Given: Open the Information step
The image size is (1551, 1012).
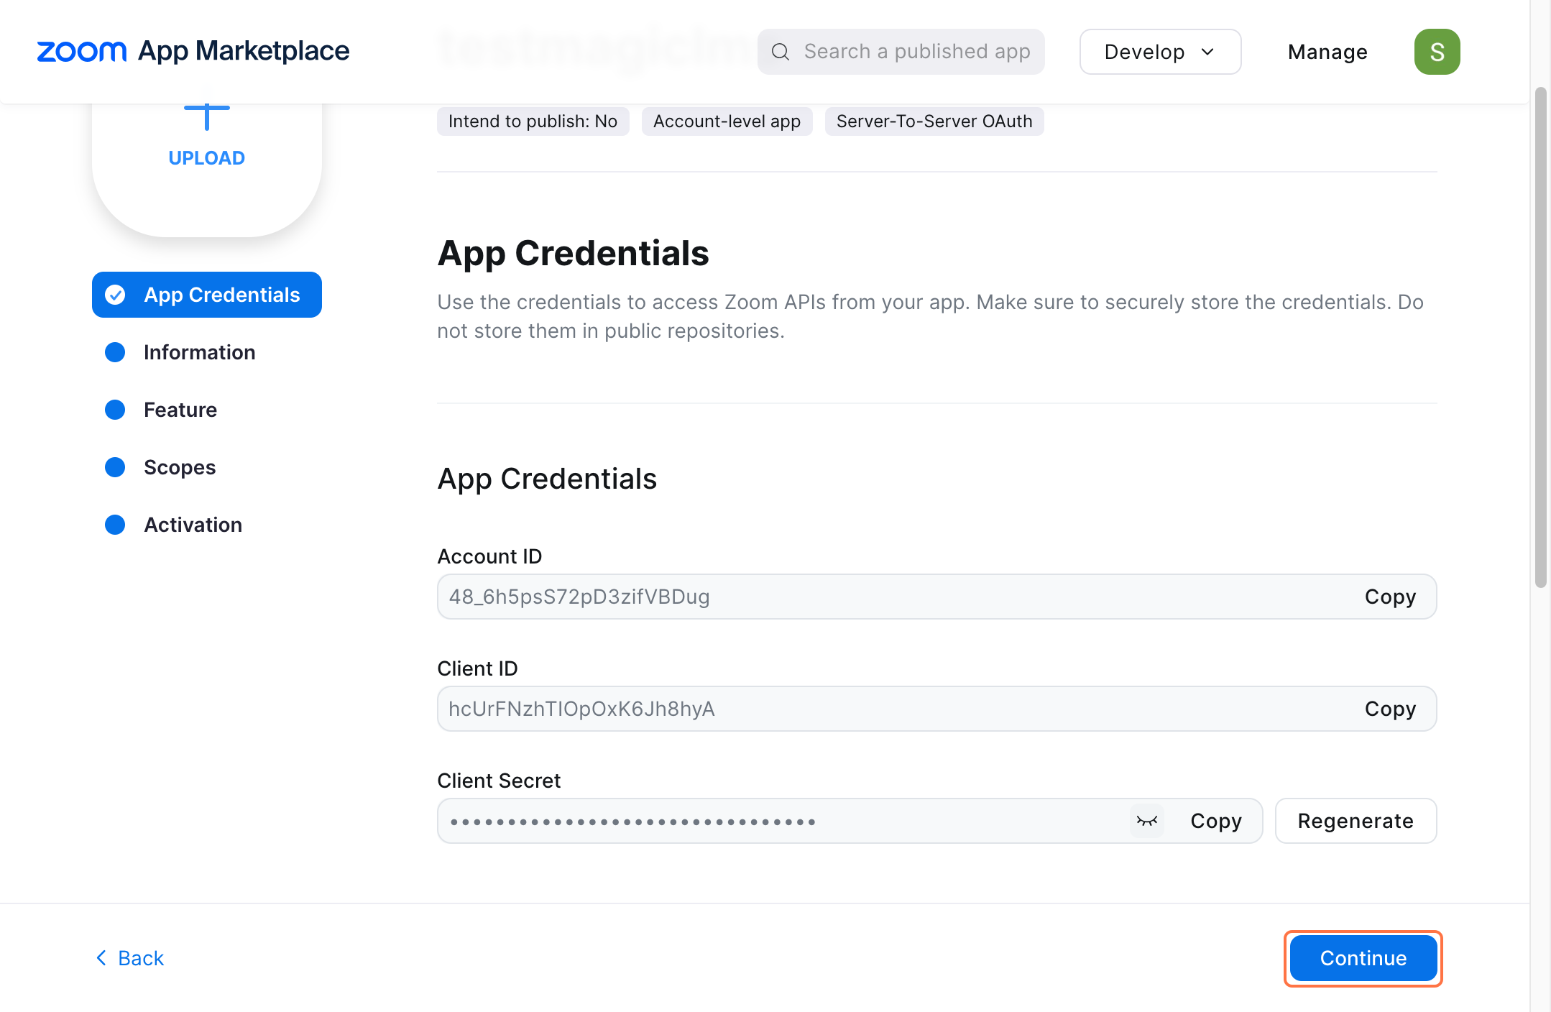Looking at the screenshot, I should coord(199,352).
